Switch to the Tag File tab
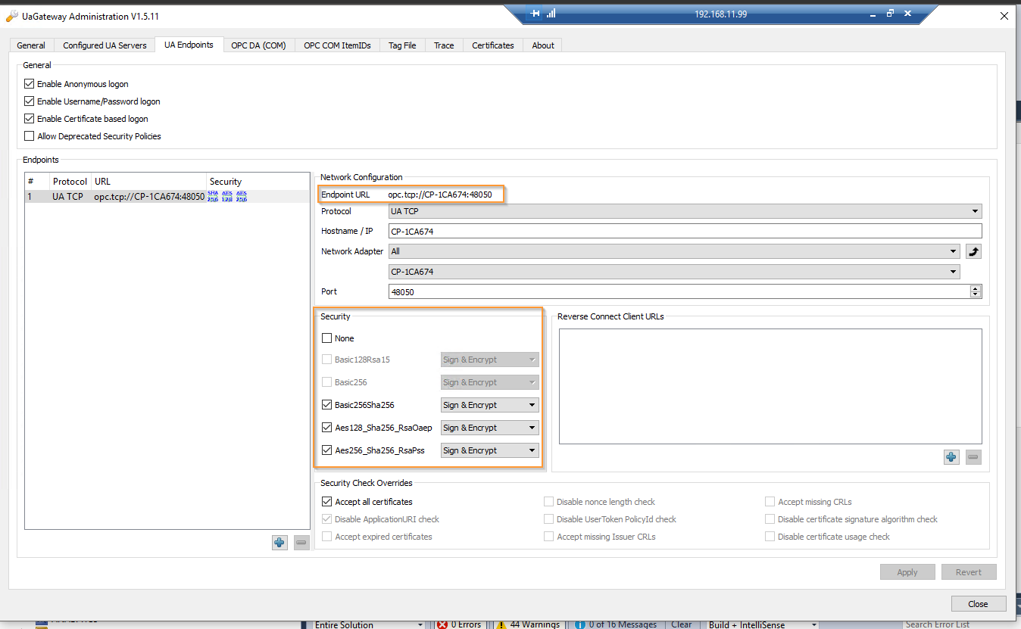This screenshot has height=629, width=1021. pos(402,45)
